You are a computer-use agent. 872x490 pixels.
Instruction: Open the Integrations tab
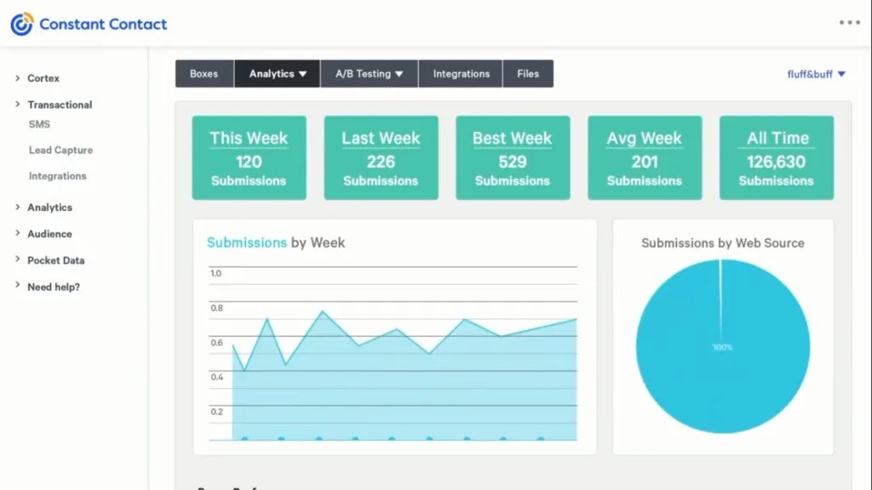(x=461, y=73)
